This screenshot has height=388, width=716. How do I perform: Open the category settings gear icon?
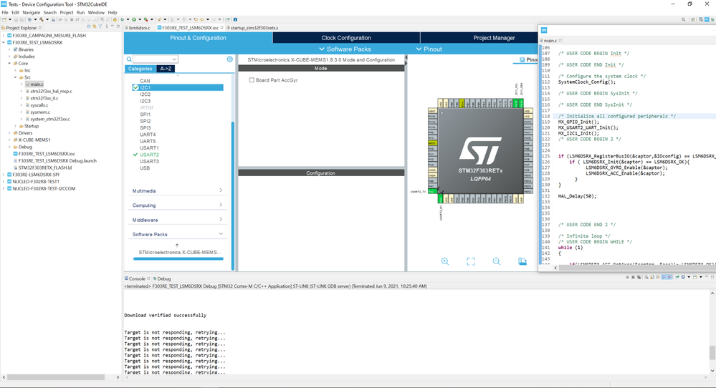tap(229, 59)
